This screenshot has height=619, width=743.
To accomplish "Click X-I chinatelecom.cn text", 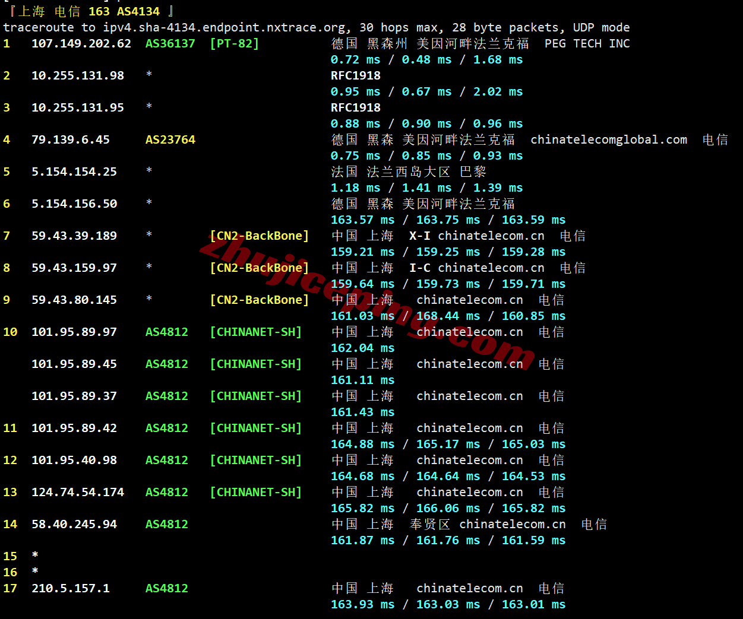I will pos(477,236).
